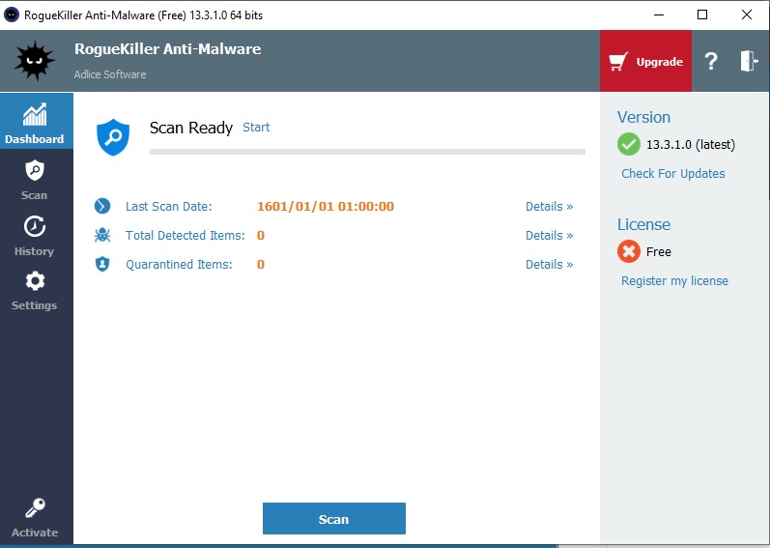Open Details for Quarantined Items

tap(549, 264)
